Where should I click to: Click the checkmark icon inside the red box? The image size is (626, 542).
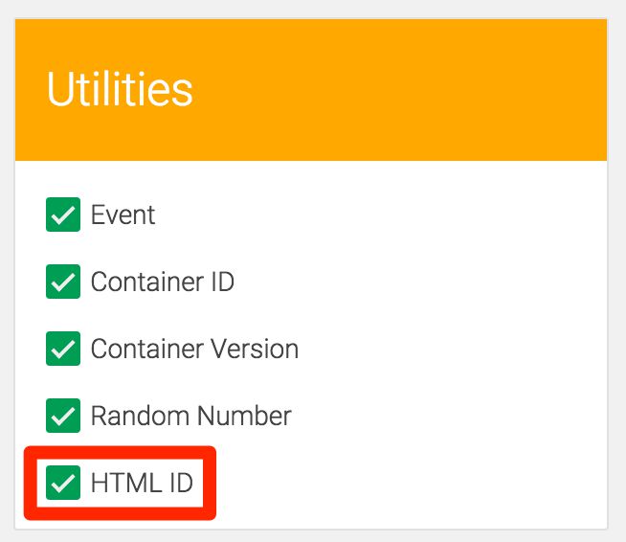[63, 485]
